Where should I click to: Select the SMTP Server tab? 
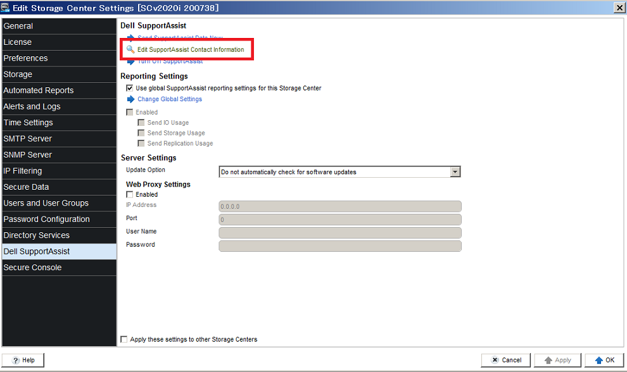pyautogui.click(x=59, y=139)
